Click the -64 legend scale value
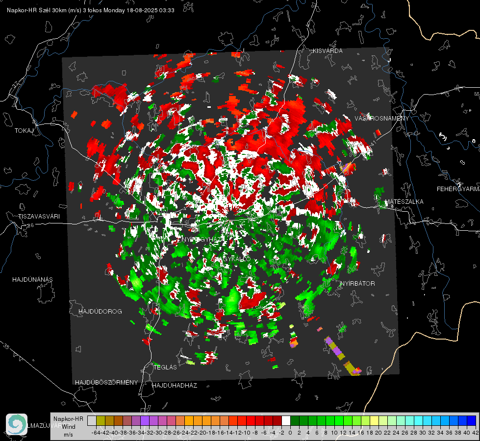The height and width of the screenshot is (441, 480). (x=97, y=433)
